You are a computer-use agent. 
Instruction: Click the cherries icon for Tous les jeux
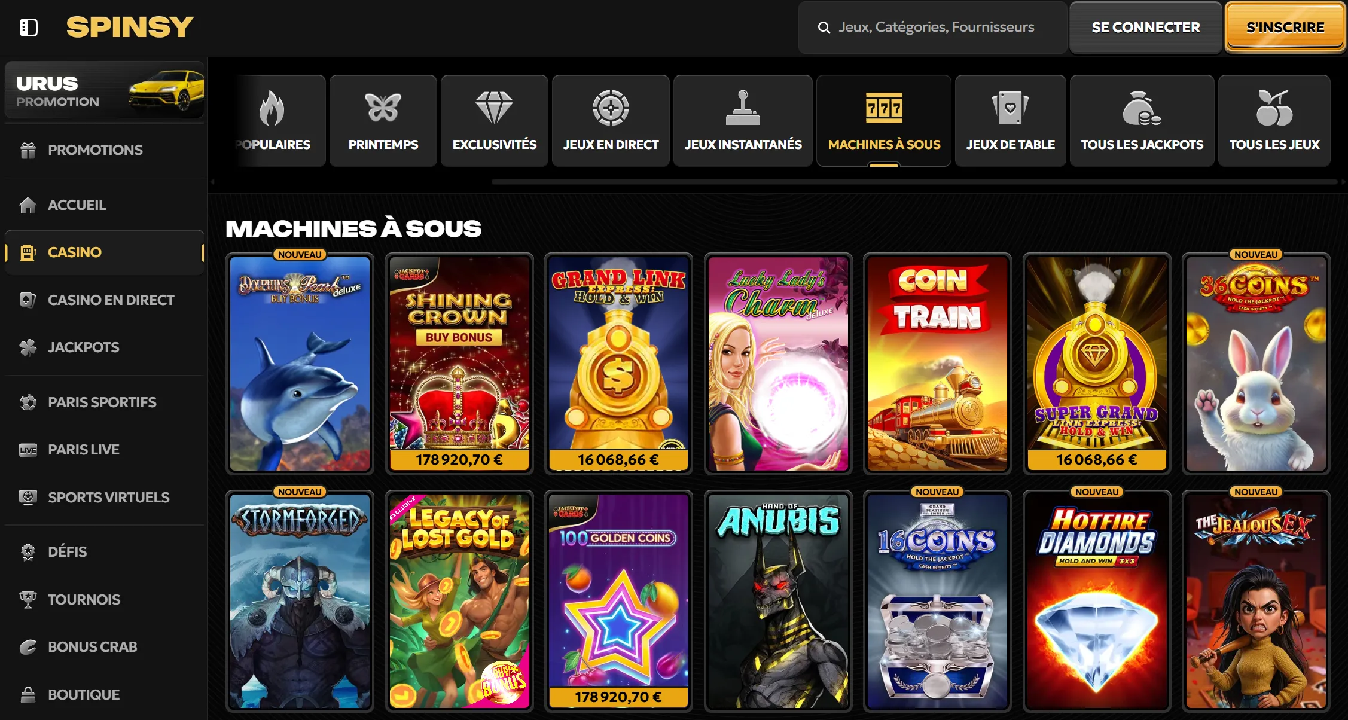click(1274, 108)
